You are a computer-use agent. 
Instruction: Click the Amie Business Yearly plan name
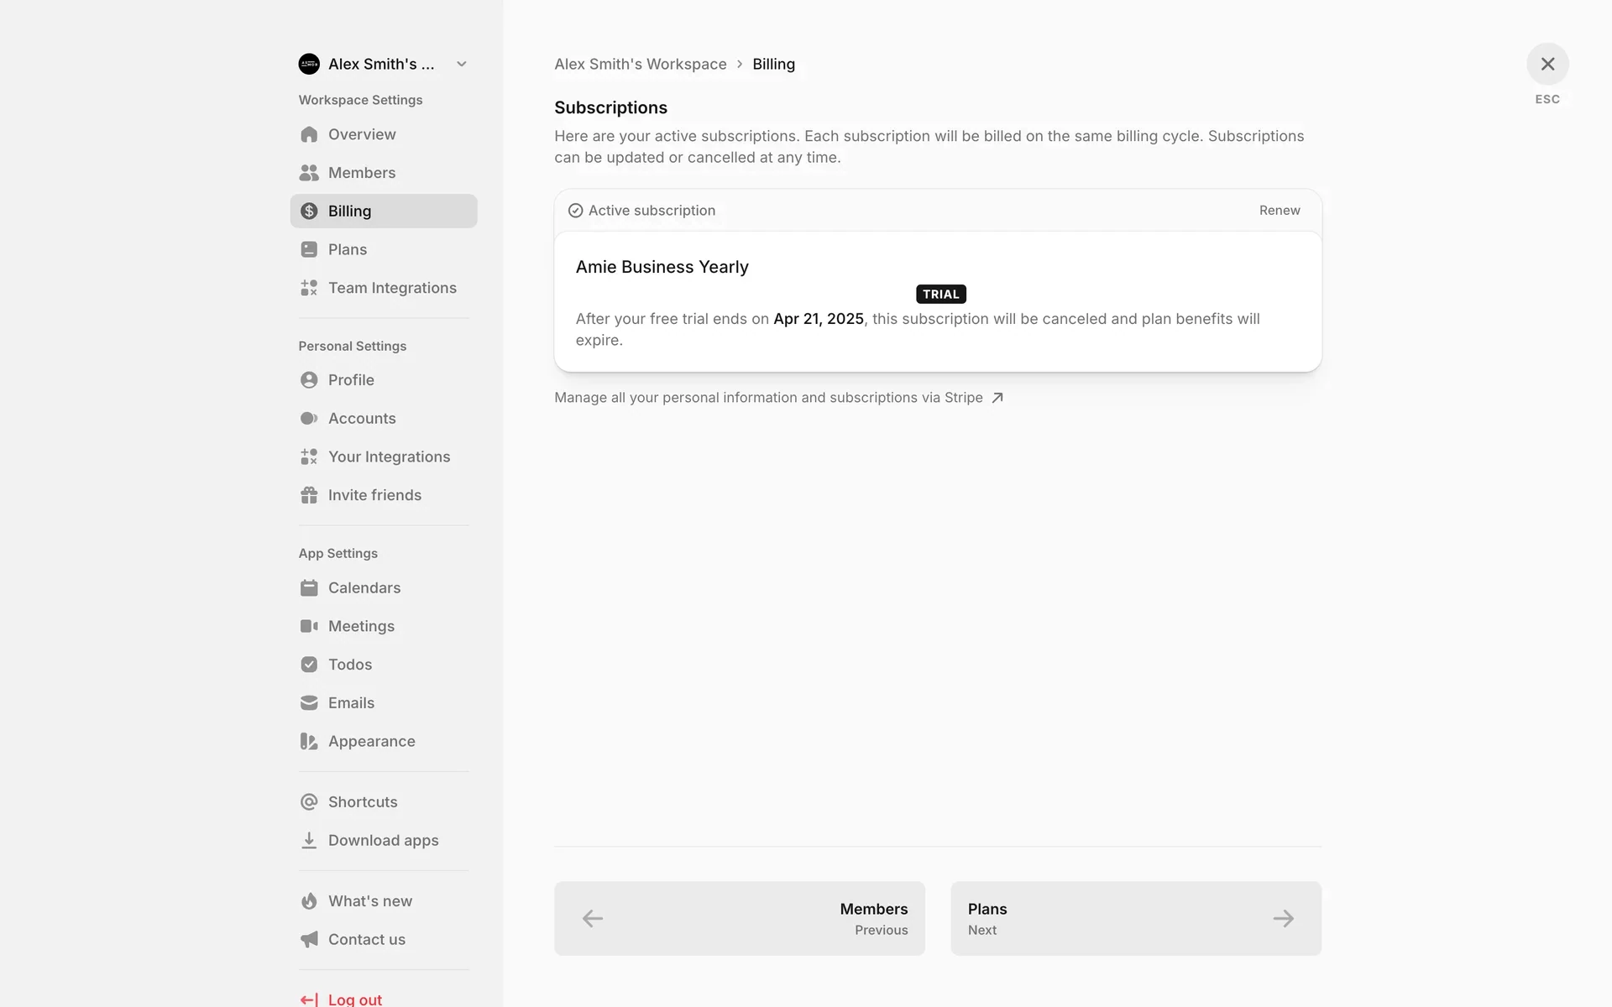(x=662, y=267)
